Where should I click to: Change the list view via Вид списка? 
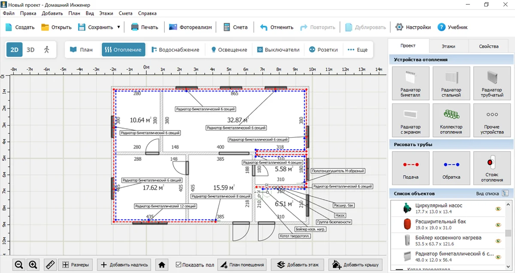[x=505, y=194]
